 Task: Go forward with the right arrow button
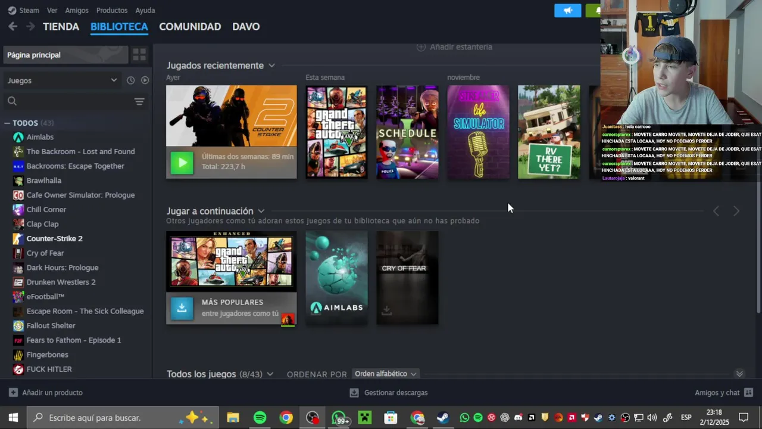[30, 26]
